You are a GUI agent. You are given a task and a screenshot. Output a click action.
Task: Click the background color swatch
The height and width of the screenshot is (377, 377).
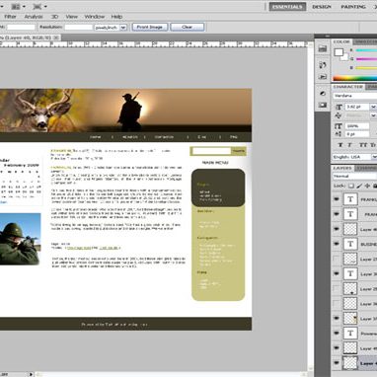[345, 58]
